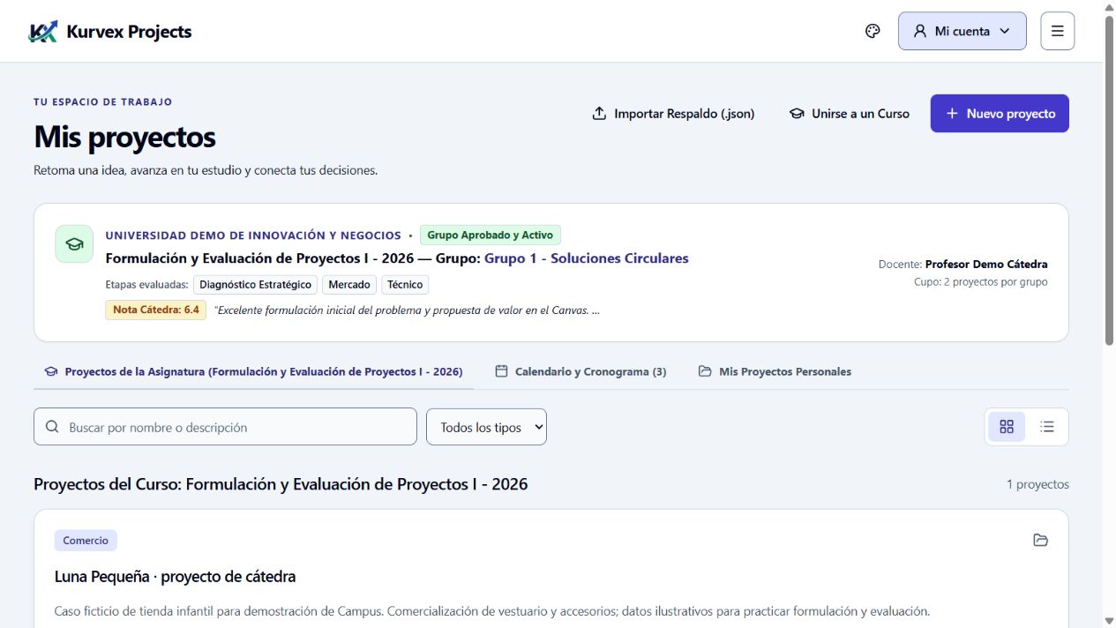Click the plus icon on Nuevo proyecto
The image size is (1116, 628).
[952, 114]
